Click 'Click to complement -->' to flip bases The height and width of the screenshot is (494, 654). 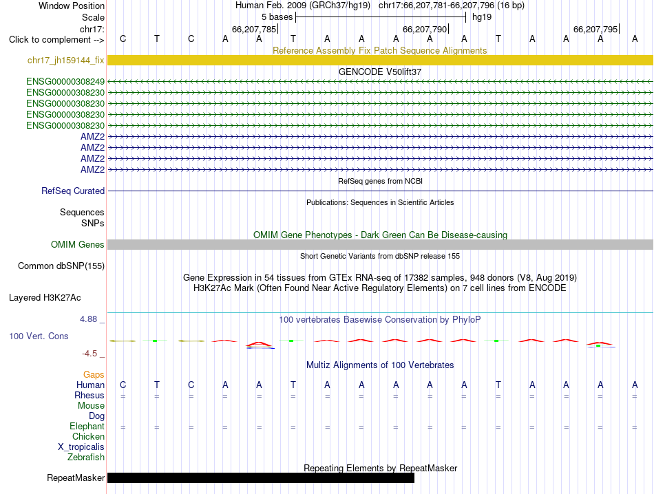point(56,40)
